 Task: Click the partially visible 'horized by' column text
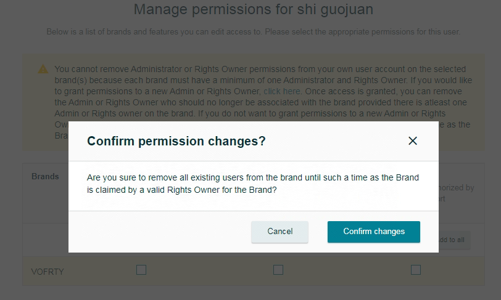457,188
